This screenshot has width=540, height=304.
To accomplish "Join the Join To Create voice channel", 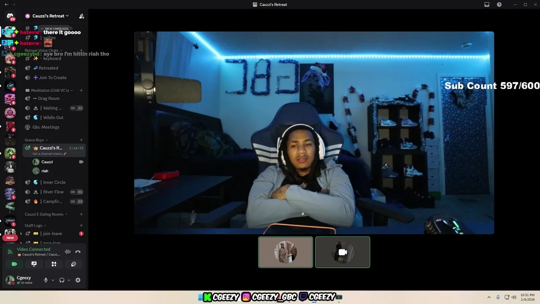I will pyautogui.click(x=54, y=78).
